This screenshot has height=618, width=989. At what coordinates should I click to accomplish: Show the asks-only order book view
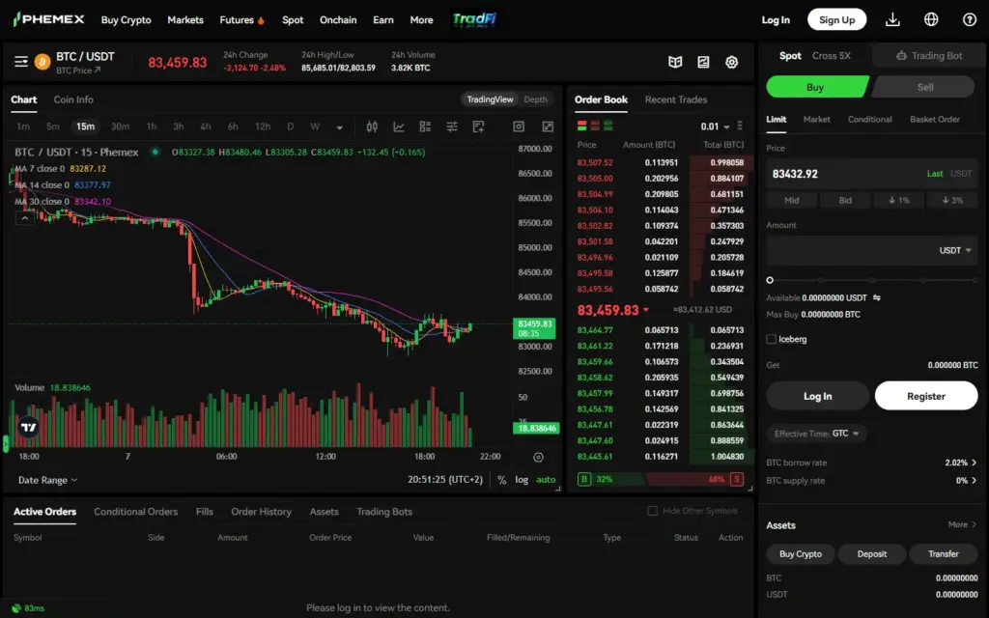(595, 126)
